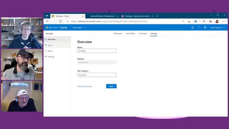The image size is (229, 129).
Task: Close the DevApps podcast tab
Action: tap(152, 16)
